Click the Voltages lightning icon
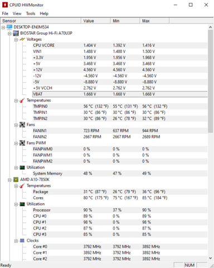214x268 pixels. (x=22, y=39)
